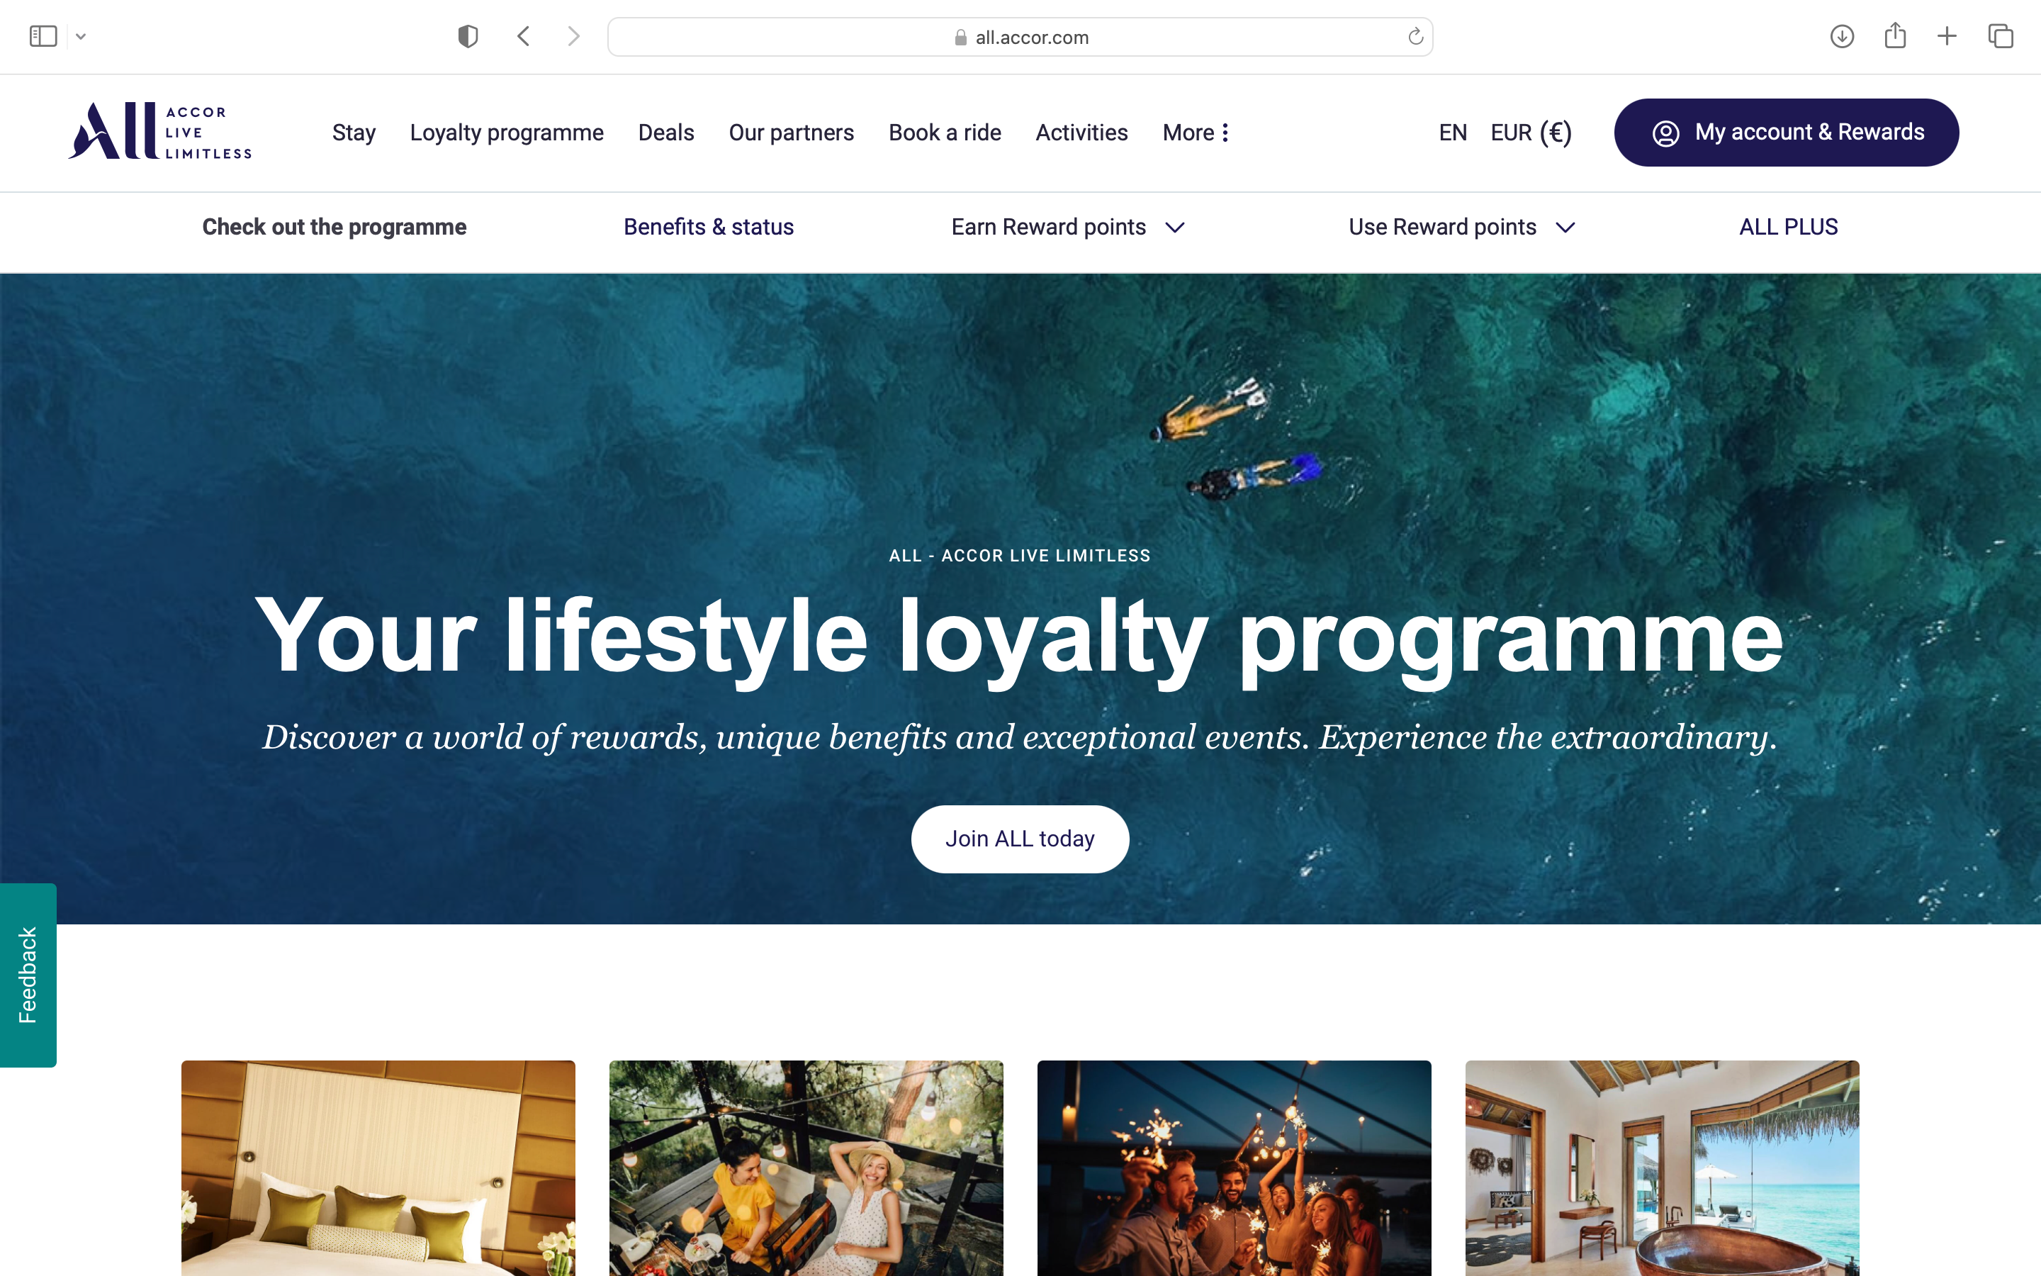Click the Share icon in Safari toolbar

click(1895, 35)
